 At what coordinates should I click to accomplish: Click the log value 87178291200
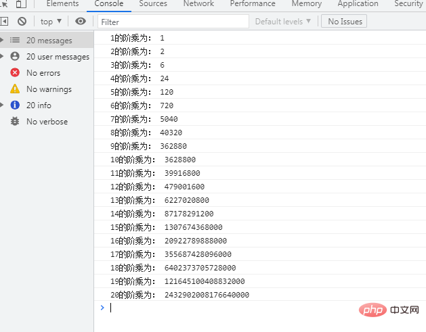pos(189,214)
